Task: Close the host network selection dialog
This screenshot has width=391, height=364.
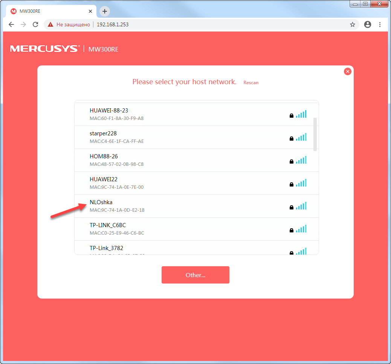Action: click(347, 71)
